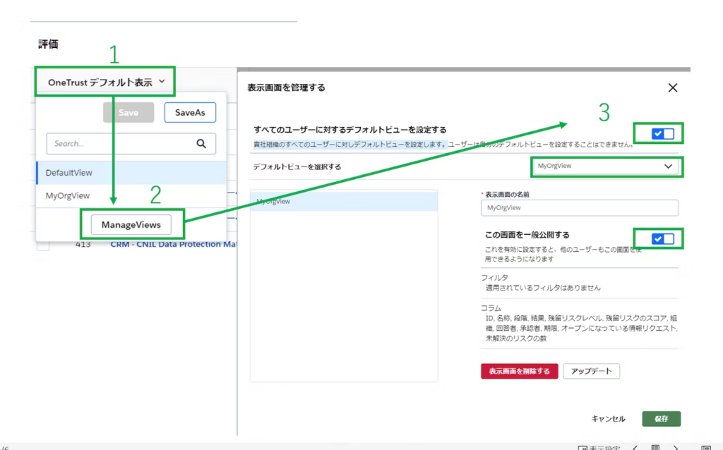Click キャンセル to dismiss the dialog

[608, 419]
